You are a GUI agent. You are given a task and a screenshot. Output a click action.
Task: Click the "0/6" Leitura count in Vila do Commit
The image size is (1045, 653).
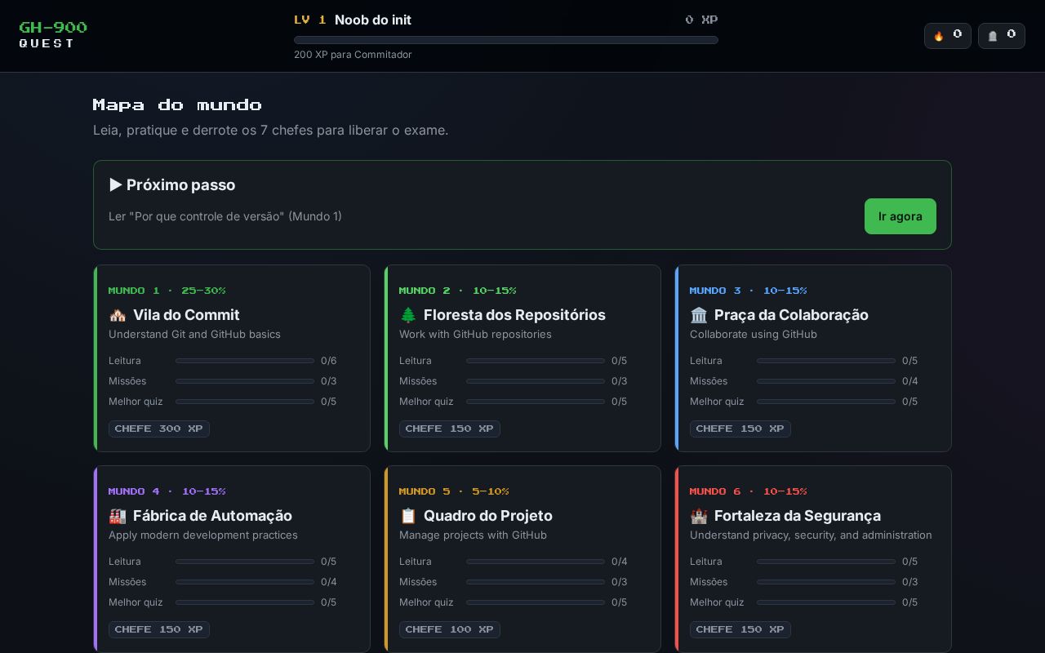(x=329, y=361)
